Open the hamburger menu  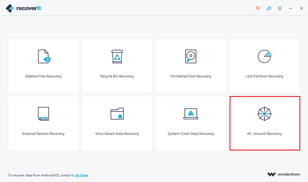point(280,8)
